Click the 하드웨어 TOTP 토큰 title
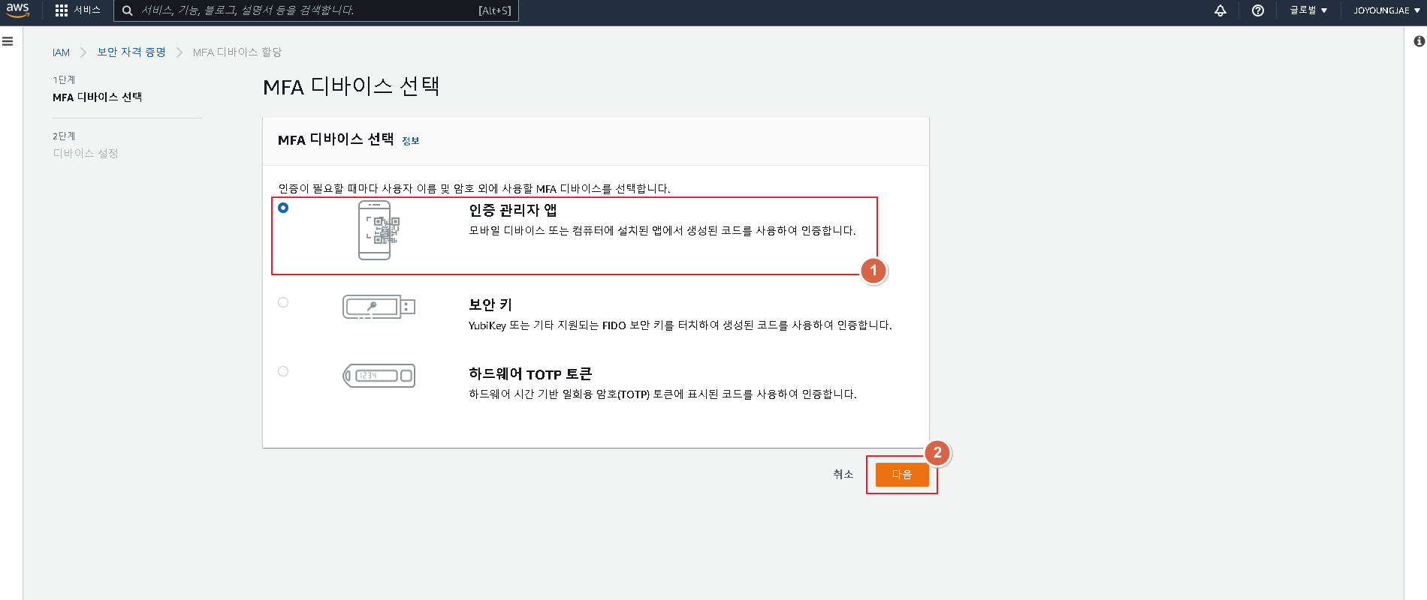 530,373
